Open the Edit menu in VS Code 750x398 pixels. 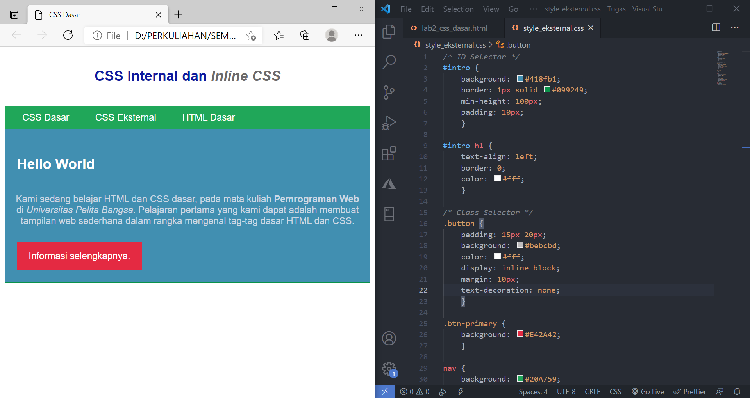[x=427, y=9]
